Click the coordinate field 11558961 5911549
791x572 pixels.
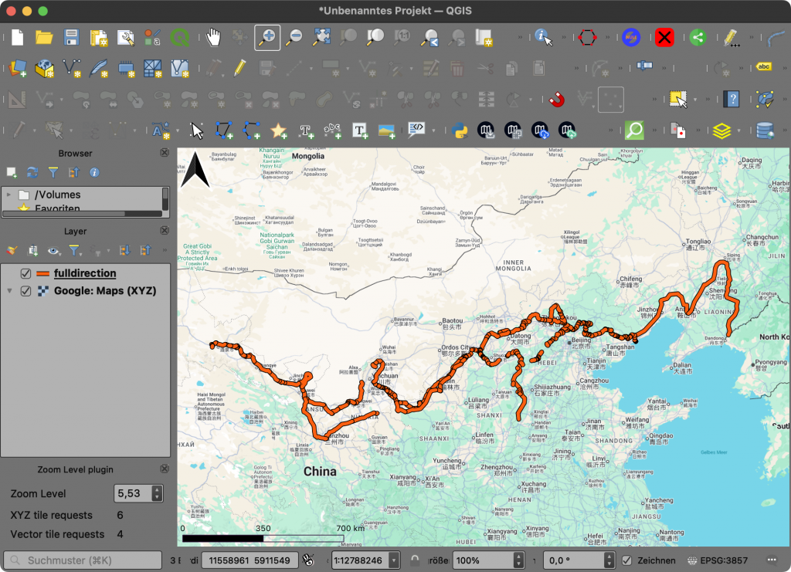point(250,560)
